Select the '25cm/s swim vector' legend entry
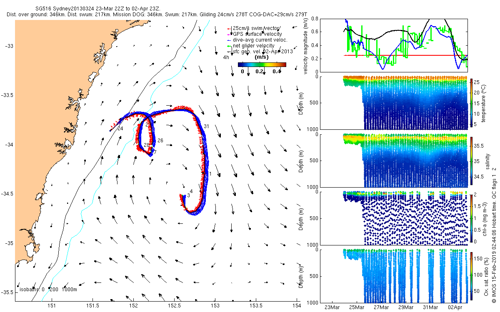The width and height of the screenshot is (500, 312). 253,28
